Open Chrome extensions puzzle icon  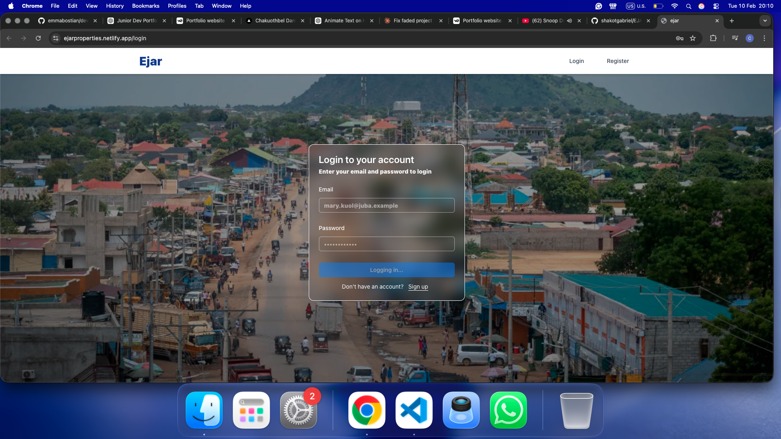click(713, 38)
